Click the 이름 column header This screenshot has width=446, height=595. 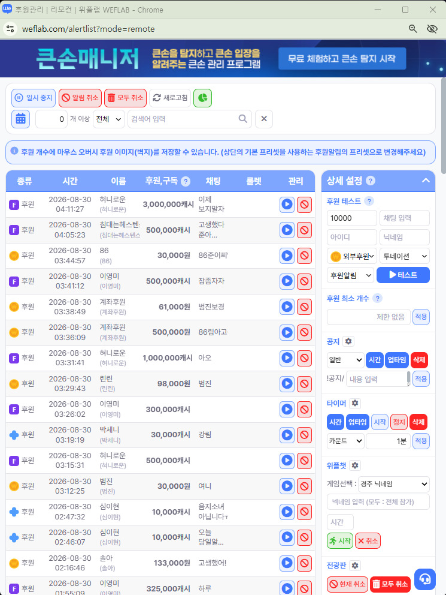pyautogui.click(x=118, y=181)
